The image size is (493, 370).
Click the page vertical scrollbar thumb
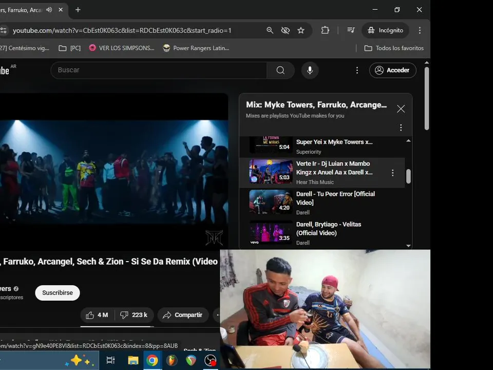(427, 99)
